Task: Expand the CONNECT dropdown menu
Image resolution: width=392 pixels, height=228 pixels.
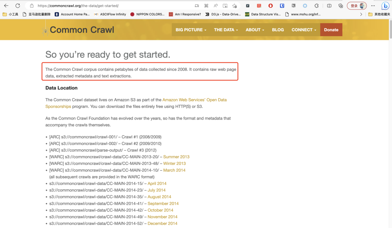Action: pos(304,30)
